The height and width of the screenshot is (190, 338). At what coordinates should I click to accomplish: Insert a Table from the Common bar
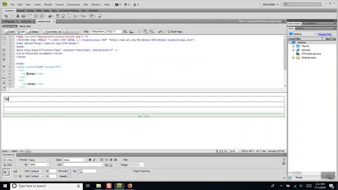[x=30, y=16]
